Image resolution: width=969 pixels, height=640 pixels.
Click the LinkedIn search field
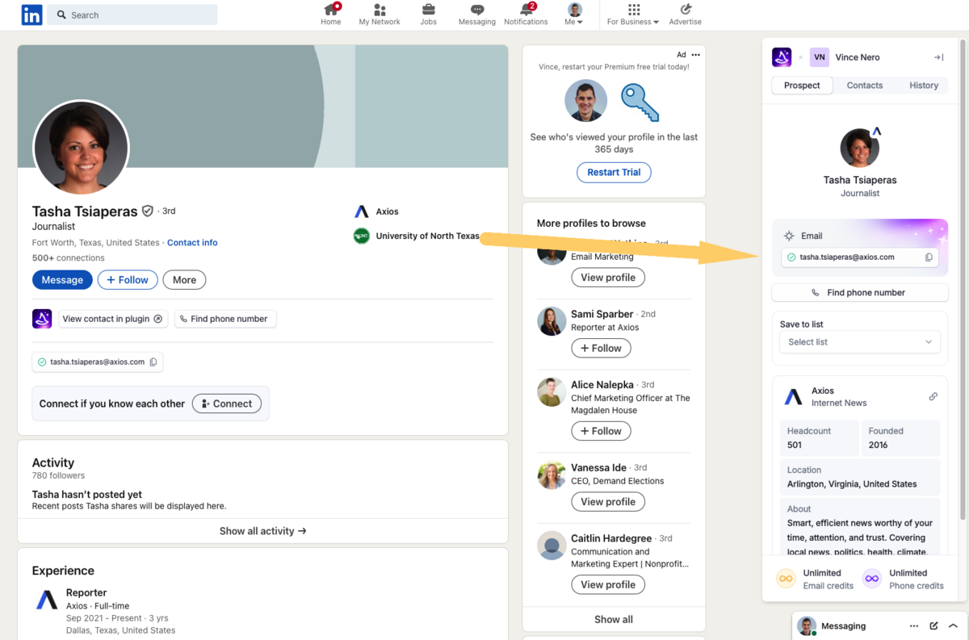(x=133, y=15)
